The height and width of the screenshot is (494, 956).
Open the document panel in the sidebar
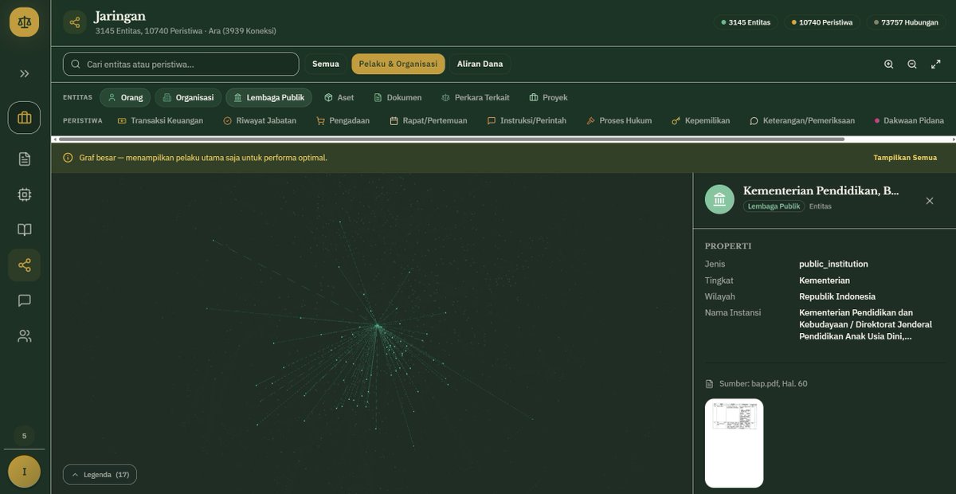[x=24, y=157]
